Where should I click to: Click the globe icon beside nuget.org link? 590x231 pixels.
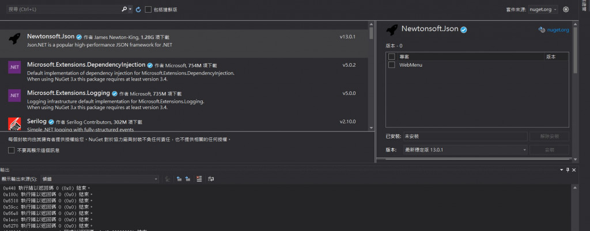click(542, 30)
